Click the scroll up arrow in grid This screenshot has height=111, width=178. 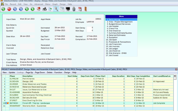point(175,76)
